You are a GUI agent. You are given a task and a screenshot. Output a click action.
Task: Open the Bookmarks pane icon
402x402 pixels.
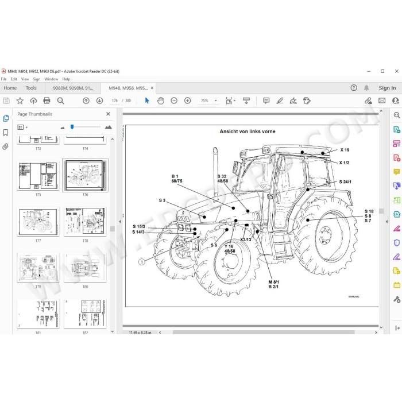coord(6,133)
